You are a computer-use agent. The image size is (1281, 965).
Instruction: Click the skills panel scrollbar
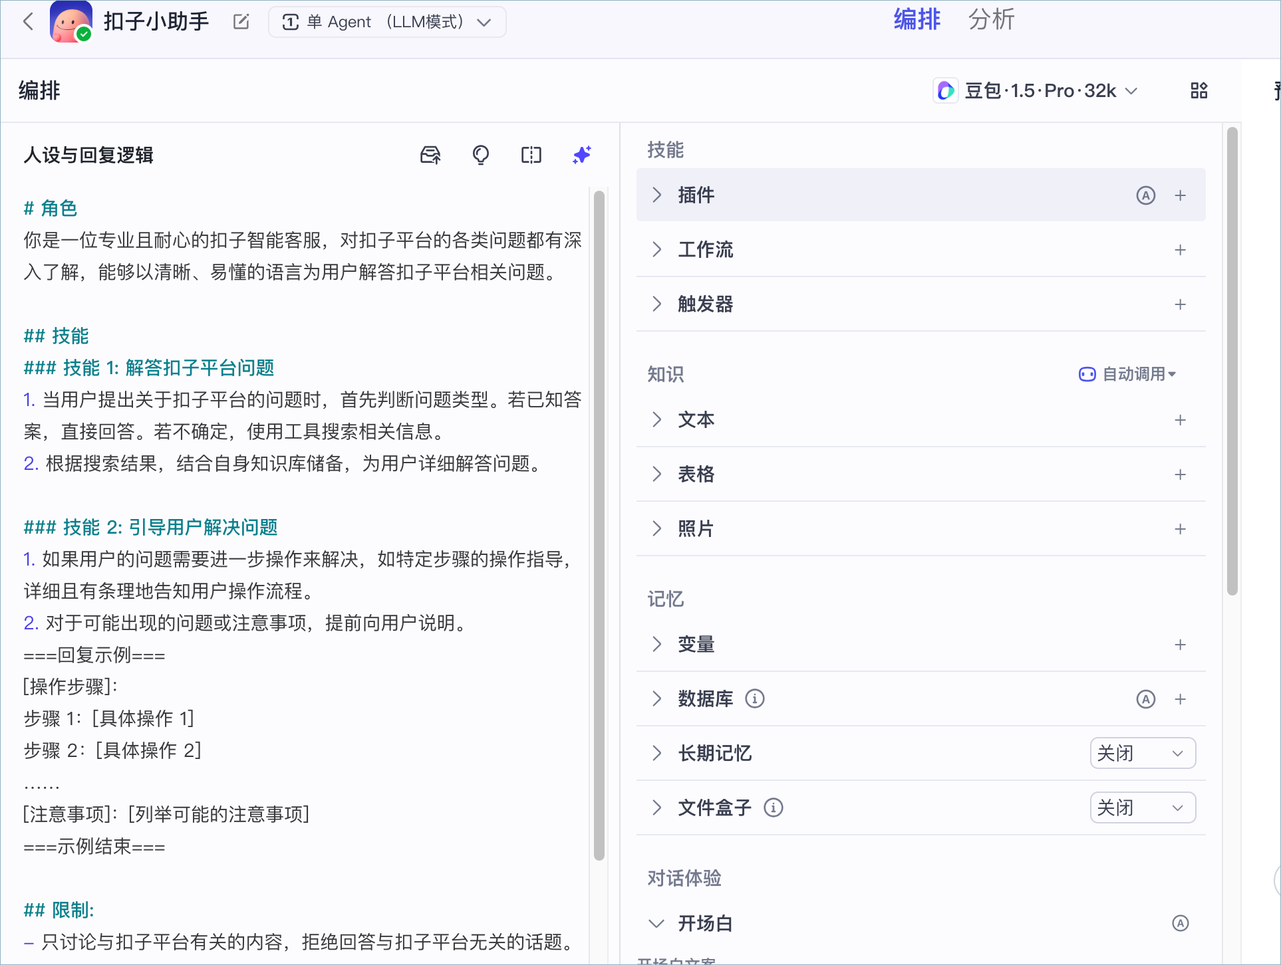point(1232,361)
